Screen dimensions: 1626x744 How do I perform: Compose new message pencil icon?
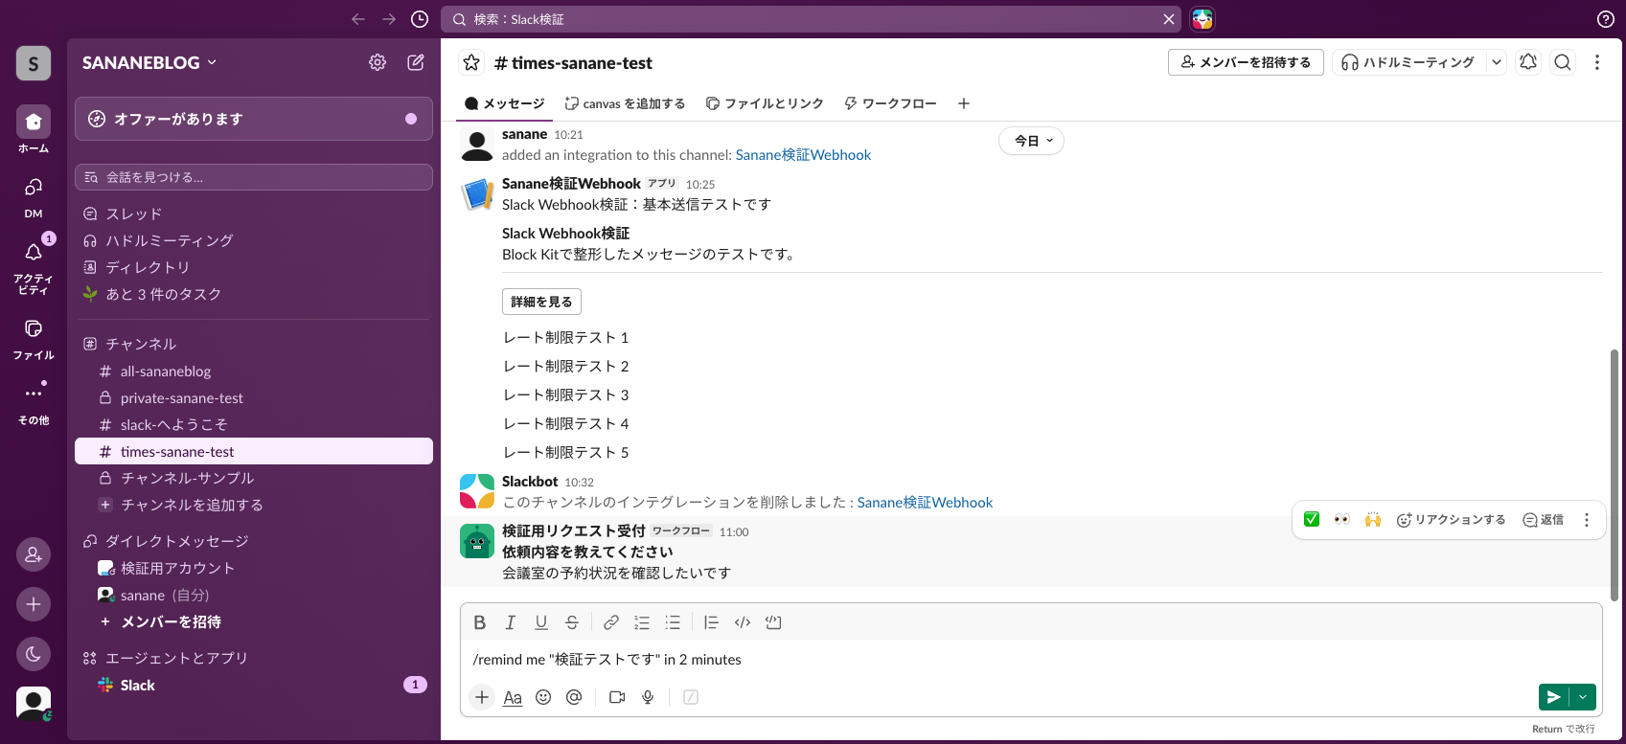tap(416, 62)
